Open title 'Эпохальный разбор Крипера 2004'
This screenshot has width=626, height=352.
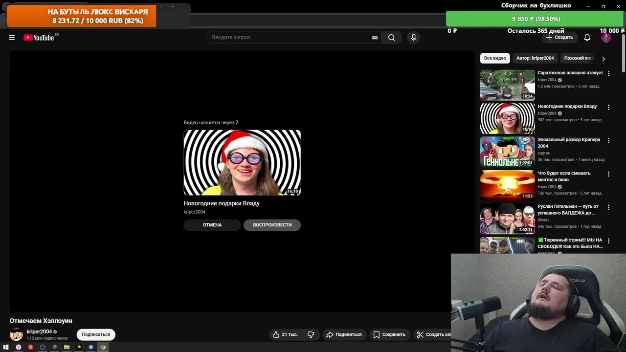click(x=569, y=143)
